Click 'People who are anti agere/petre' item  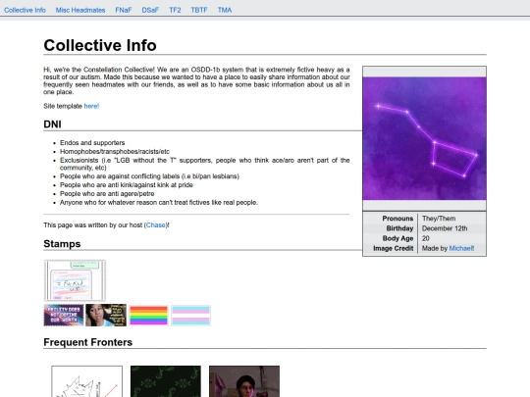107,194
